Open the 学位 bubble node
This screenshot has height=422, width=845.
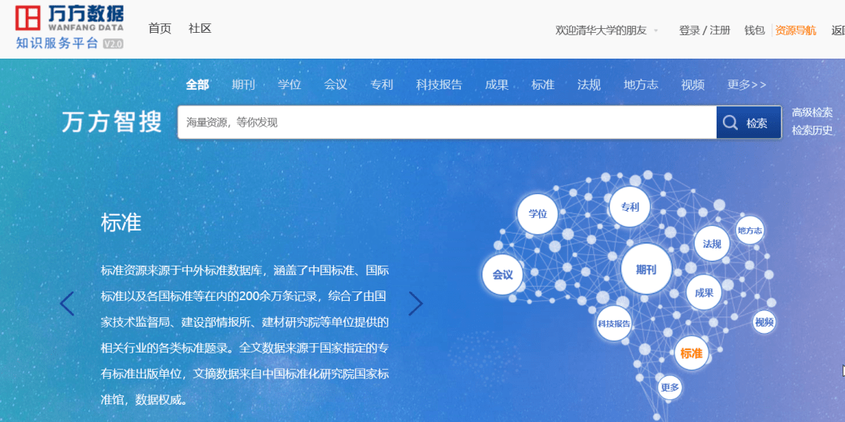(538, 213)
